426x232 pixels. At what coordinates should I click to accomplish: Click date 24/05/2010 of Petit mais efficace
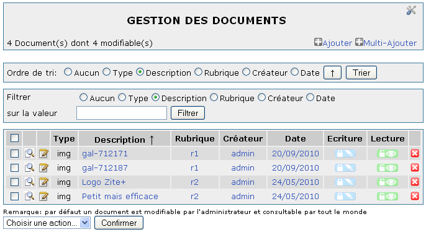[x=296, y=196]
